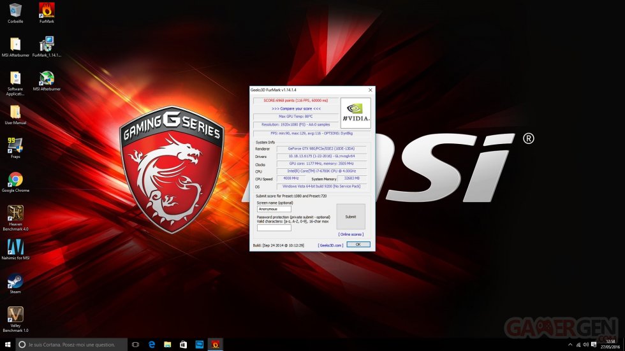Select the Valley Benchmark 1.0 icon
Screen dimensions: 625x351
[x=15, y=320]
